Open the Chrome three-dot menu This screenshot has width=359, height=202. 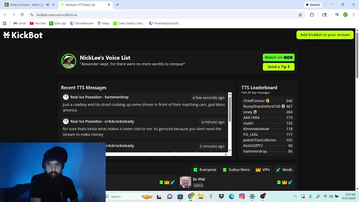pyautogui.click(x=354, y=15)
